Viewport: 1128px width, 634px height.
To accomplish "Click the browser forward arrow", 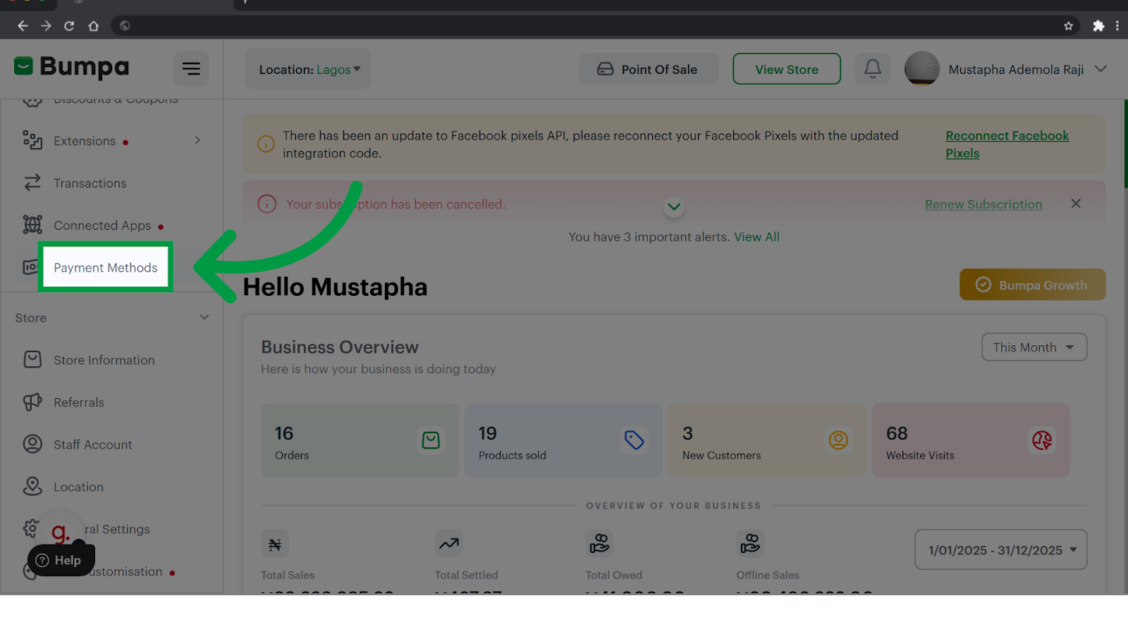I will click(46, 26).
